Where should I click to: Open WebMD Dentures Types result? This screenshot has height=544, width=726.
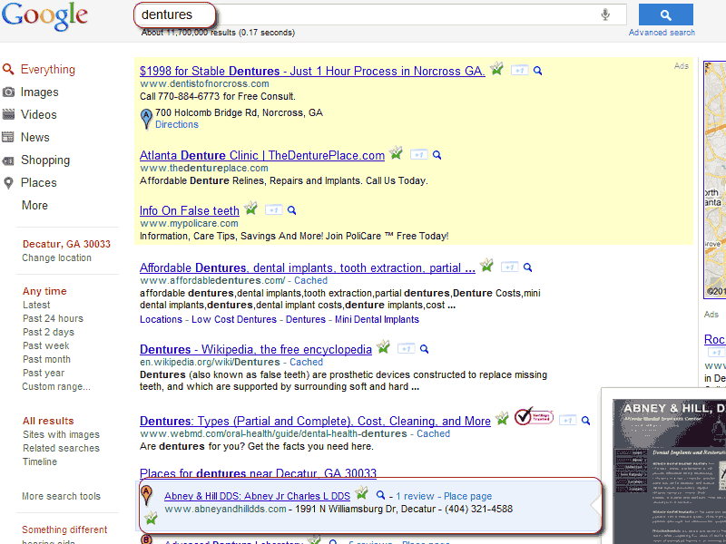point(315,421)
